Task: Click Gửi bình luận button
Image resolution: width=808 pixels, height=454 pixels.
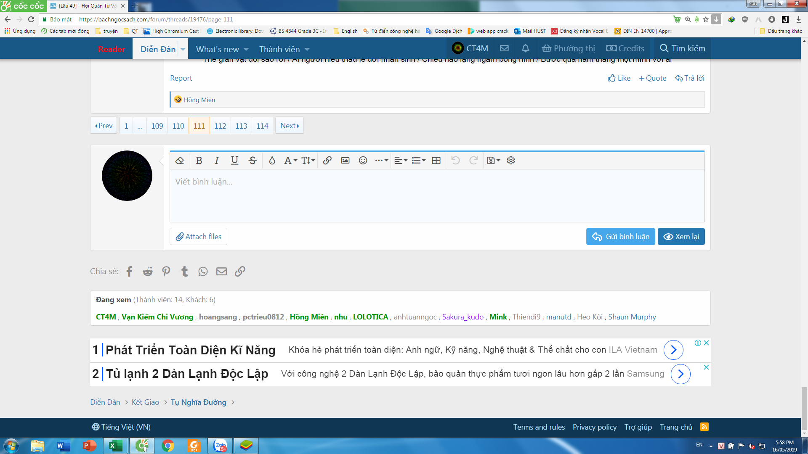Action: click(620, 237)
